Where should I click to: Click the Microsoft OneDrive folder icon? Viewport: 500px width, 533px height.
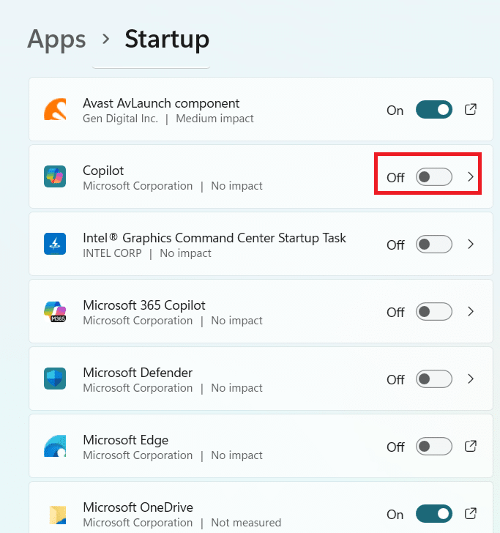pos(56,513)
